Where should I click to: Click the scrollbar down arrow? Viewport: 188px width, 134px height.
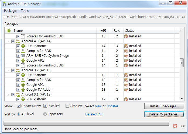click(182, 99)
